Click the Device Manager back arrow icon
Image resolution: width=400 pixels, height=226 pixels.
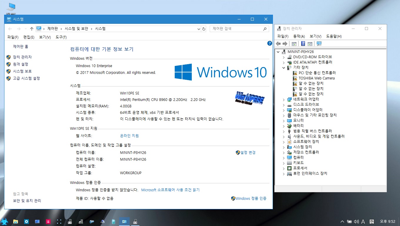(x=278, y=44)
